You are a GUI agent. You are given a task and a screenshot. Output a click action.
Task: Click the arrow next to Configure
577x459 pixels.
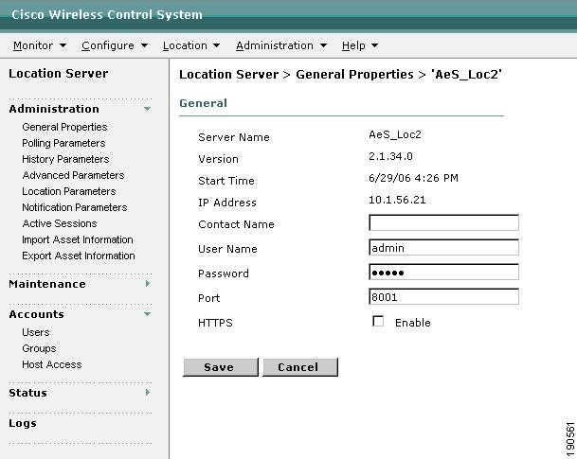(x=144, y=45)
